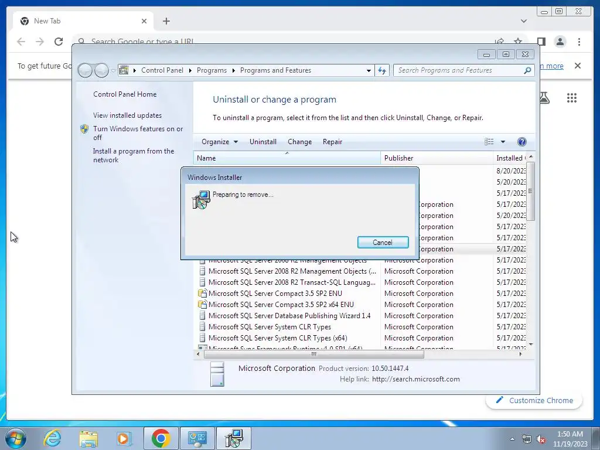Click the vertical scrollbar down arrow in program list
Screen dimensions: 600x450
(531, 345)
